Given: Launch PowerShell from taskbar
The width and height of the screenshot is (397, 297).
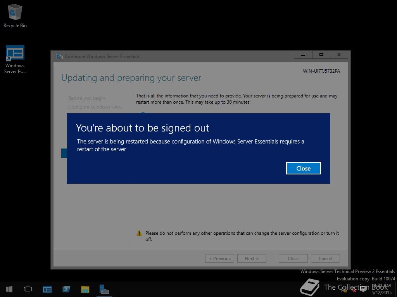Looking at the screenshot, I should [x=66, y=289].
